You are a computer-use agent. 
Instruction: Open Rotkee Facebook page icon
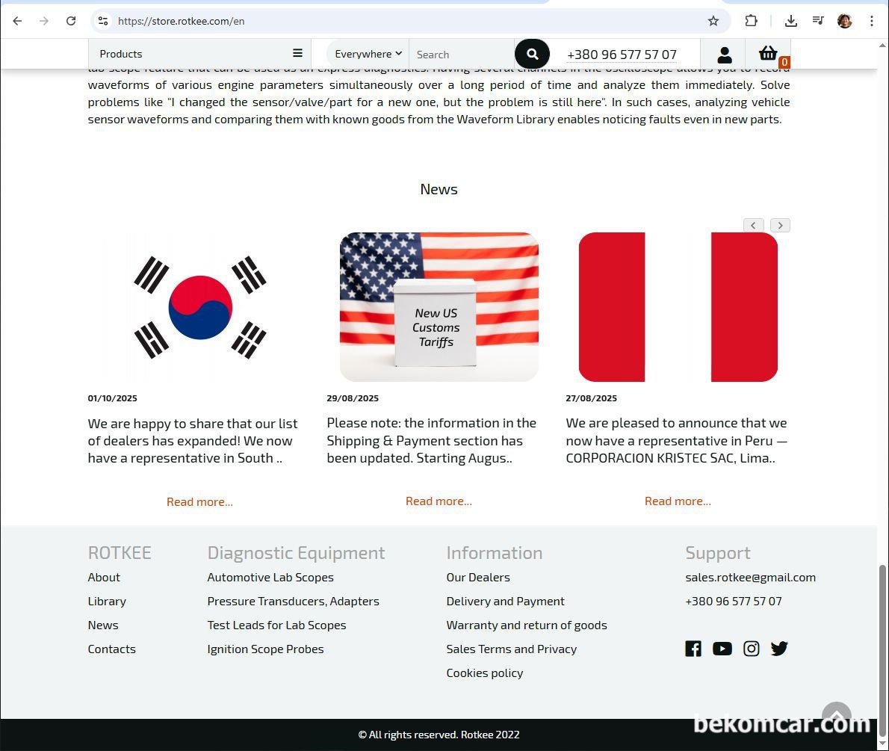coord(693,649)
